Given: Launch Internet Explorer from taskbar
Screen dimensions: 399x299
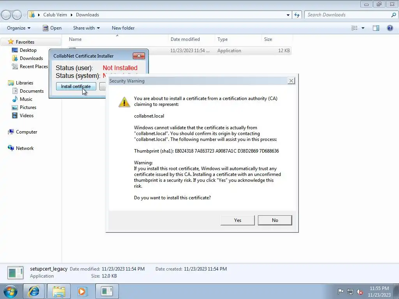Looking at the screenshot, I should click(34, 291).
